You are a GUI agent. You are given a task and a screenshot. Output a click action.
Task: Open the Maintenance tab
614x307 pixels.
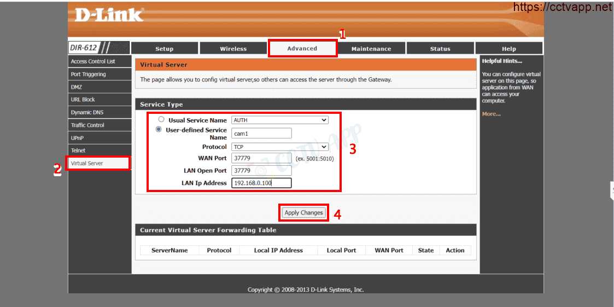371,49
